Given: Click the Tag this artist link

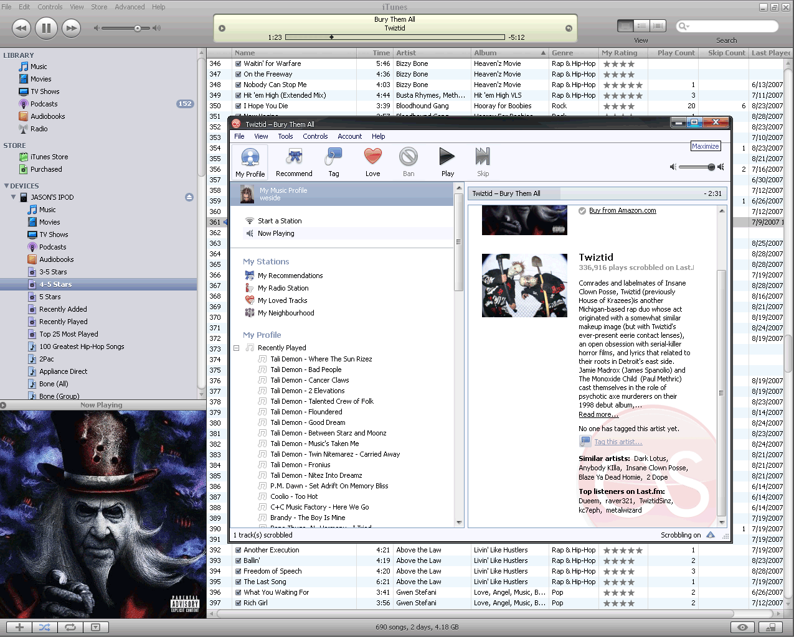Looking at the screenshot, I should 618,442.
